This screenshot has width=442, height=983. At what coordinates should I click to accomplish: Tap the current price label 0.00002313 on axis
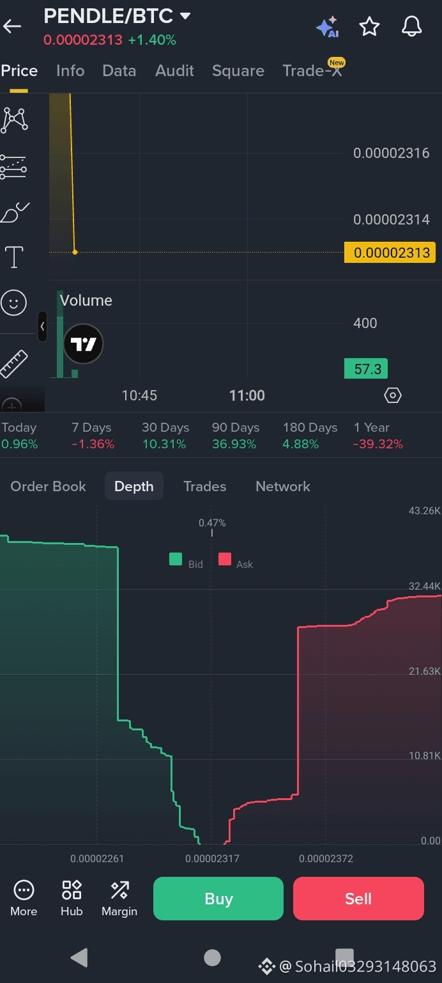390,253
